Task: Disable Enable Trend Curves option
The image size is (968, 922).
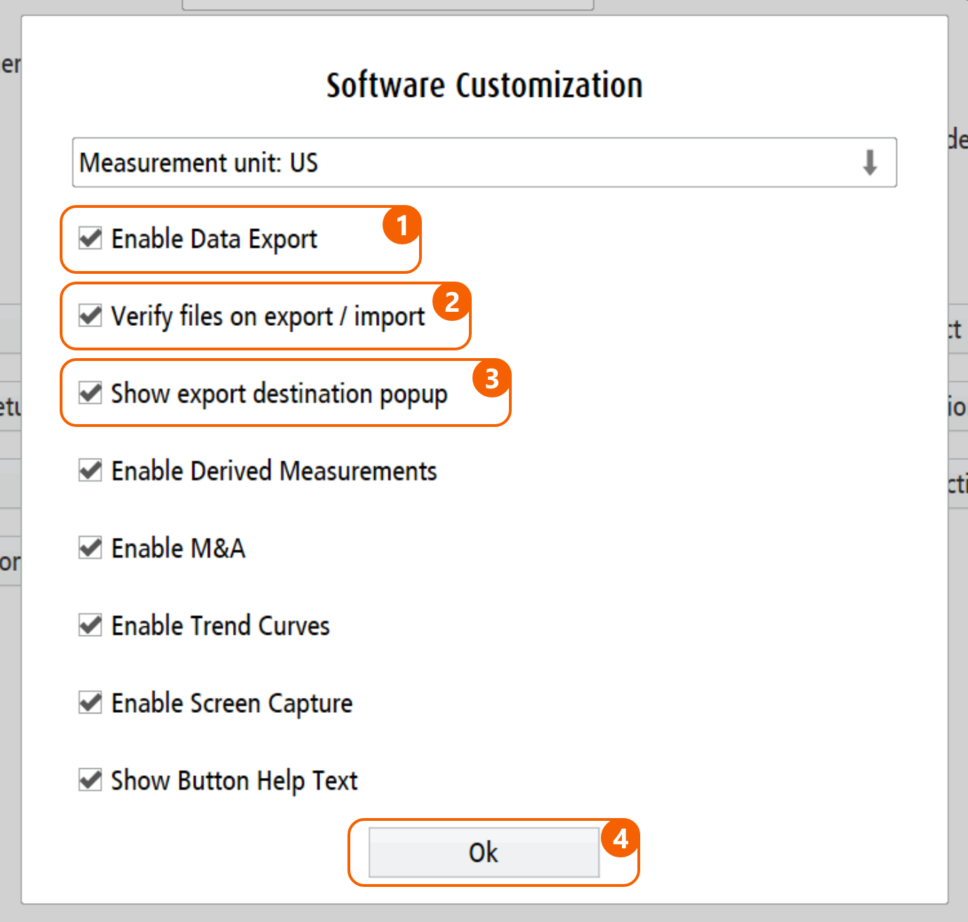Action: 91,625
